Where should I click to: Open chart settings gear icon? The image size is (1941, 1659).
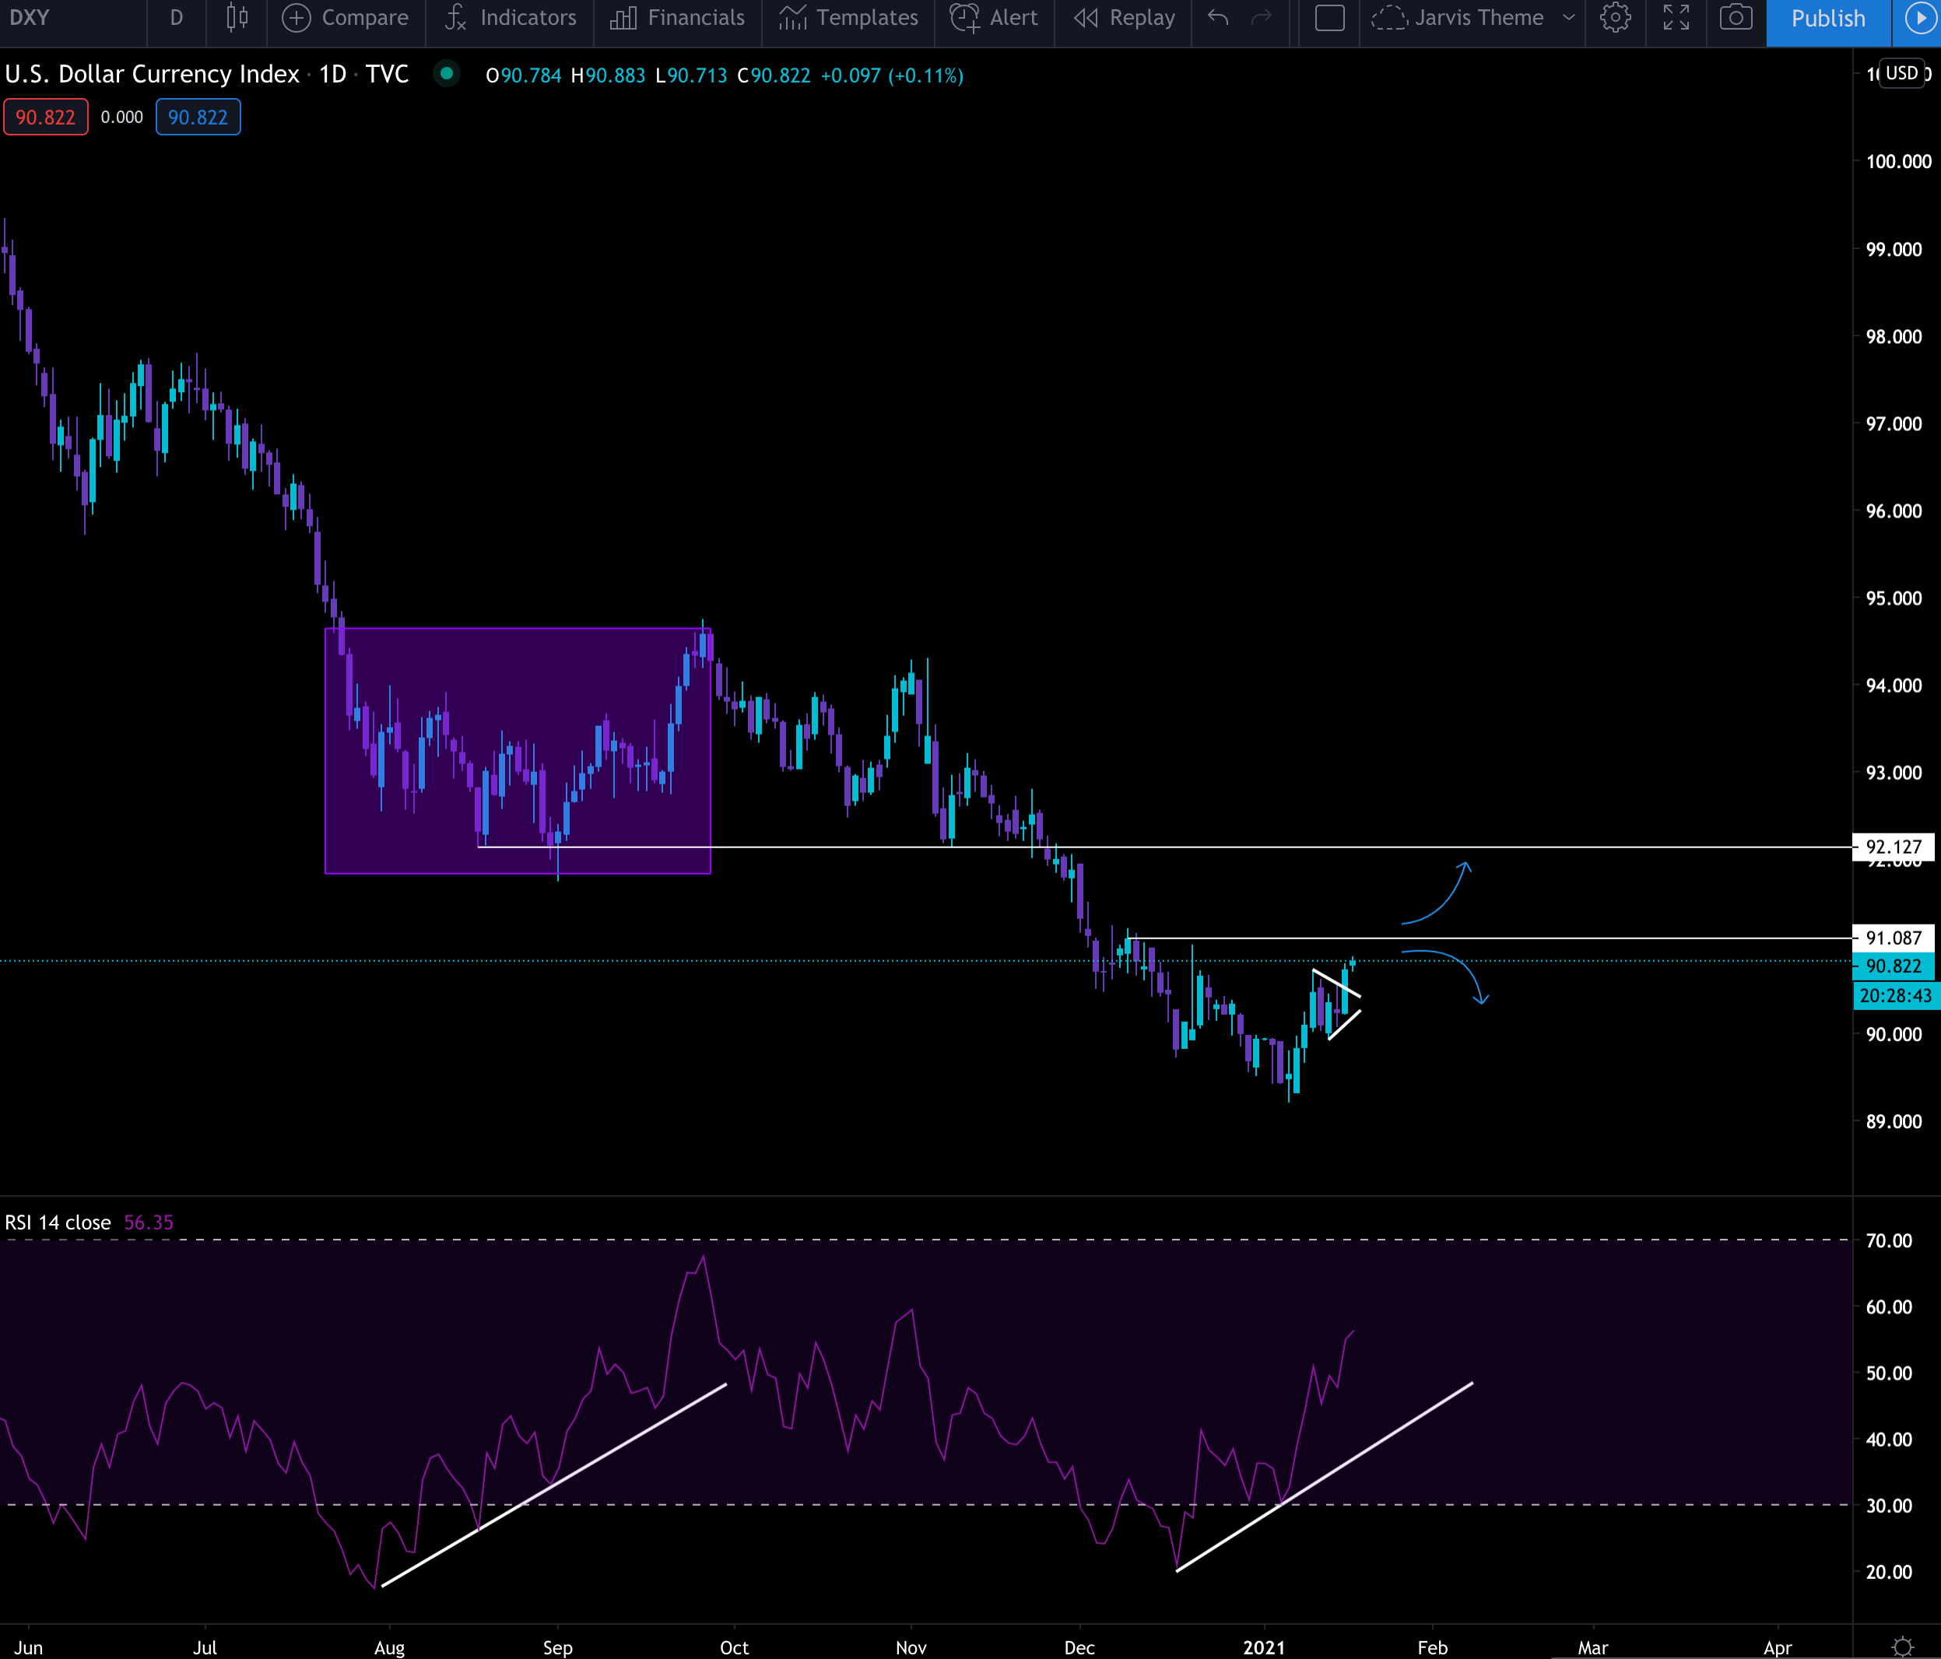pos(1615,18)
